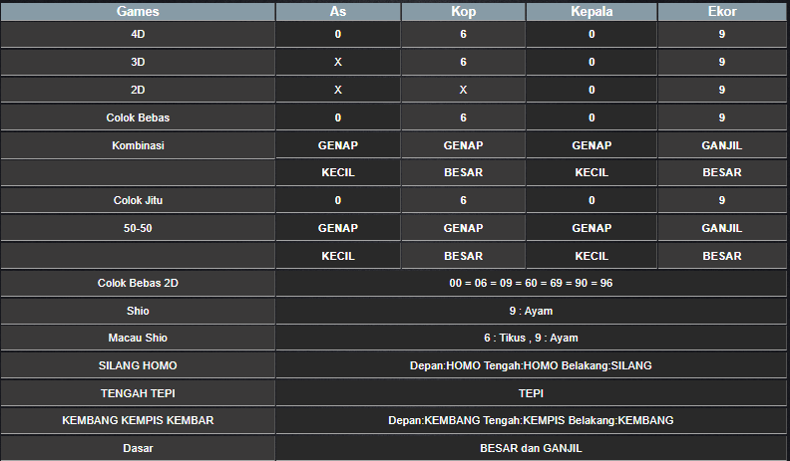Click the value 00 = 06 = 09 = 60 = 69 = 90 = 96

(531, 283)
